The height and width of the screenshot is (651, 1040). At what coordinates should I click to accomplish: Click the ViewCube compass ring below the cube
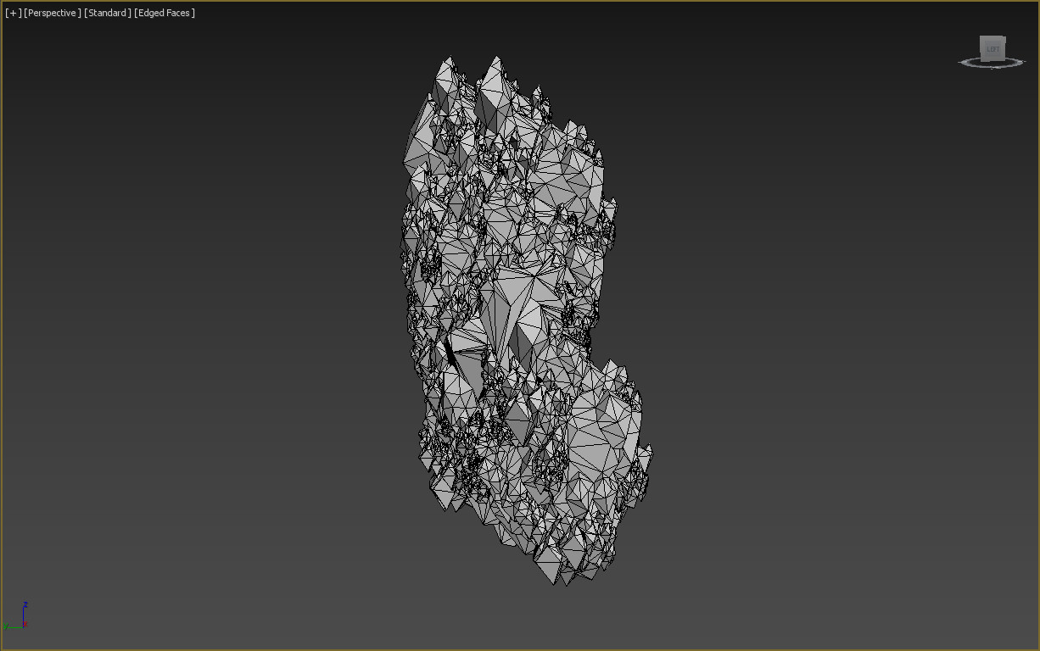click(992, 65)
